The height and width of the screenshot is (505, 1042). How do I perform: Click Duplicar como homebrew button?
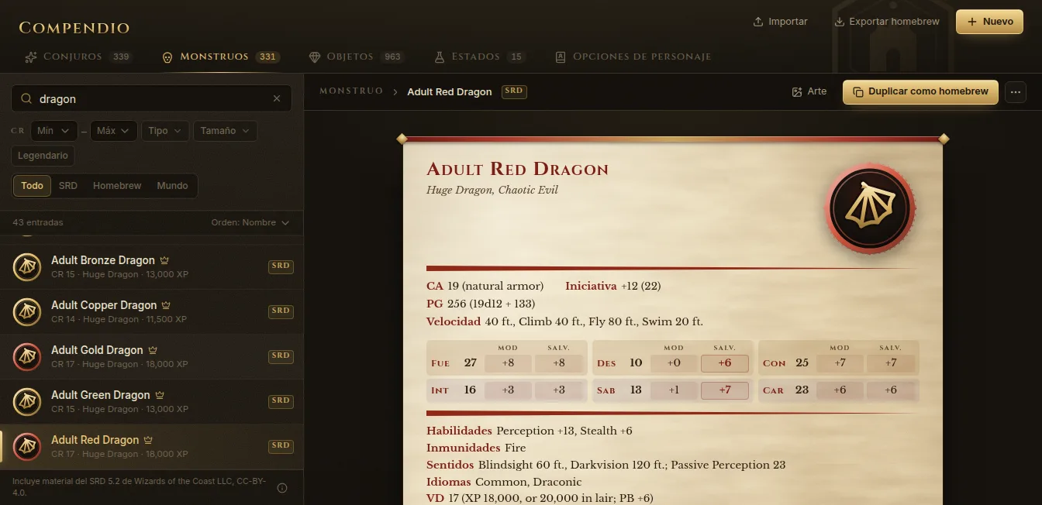point(920,92)
